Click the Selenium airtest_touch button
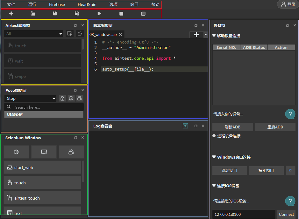The height and width of the screenshot is (219, 299). point(42,198)
